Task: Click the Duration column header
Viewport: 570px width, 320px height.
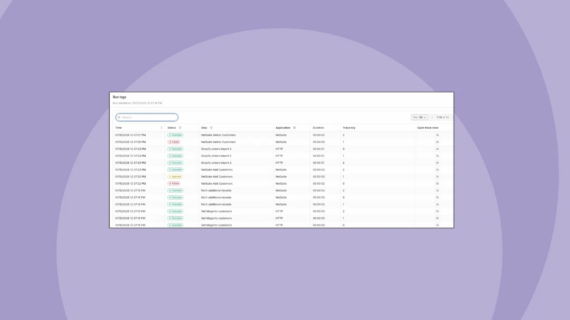Action: (319, 127)
